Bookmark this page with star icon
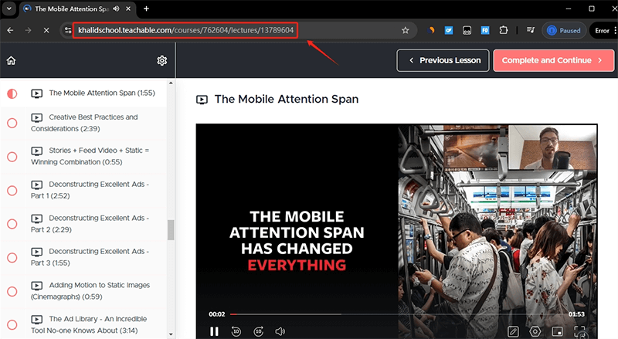This screenshot has width=618, height=339. point(406,31)
